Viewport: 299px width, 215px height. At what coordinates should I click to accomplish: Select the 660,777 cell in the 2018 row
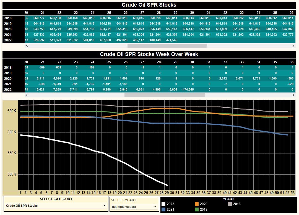point(39,18)
